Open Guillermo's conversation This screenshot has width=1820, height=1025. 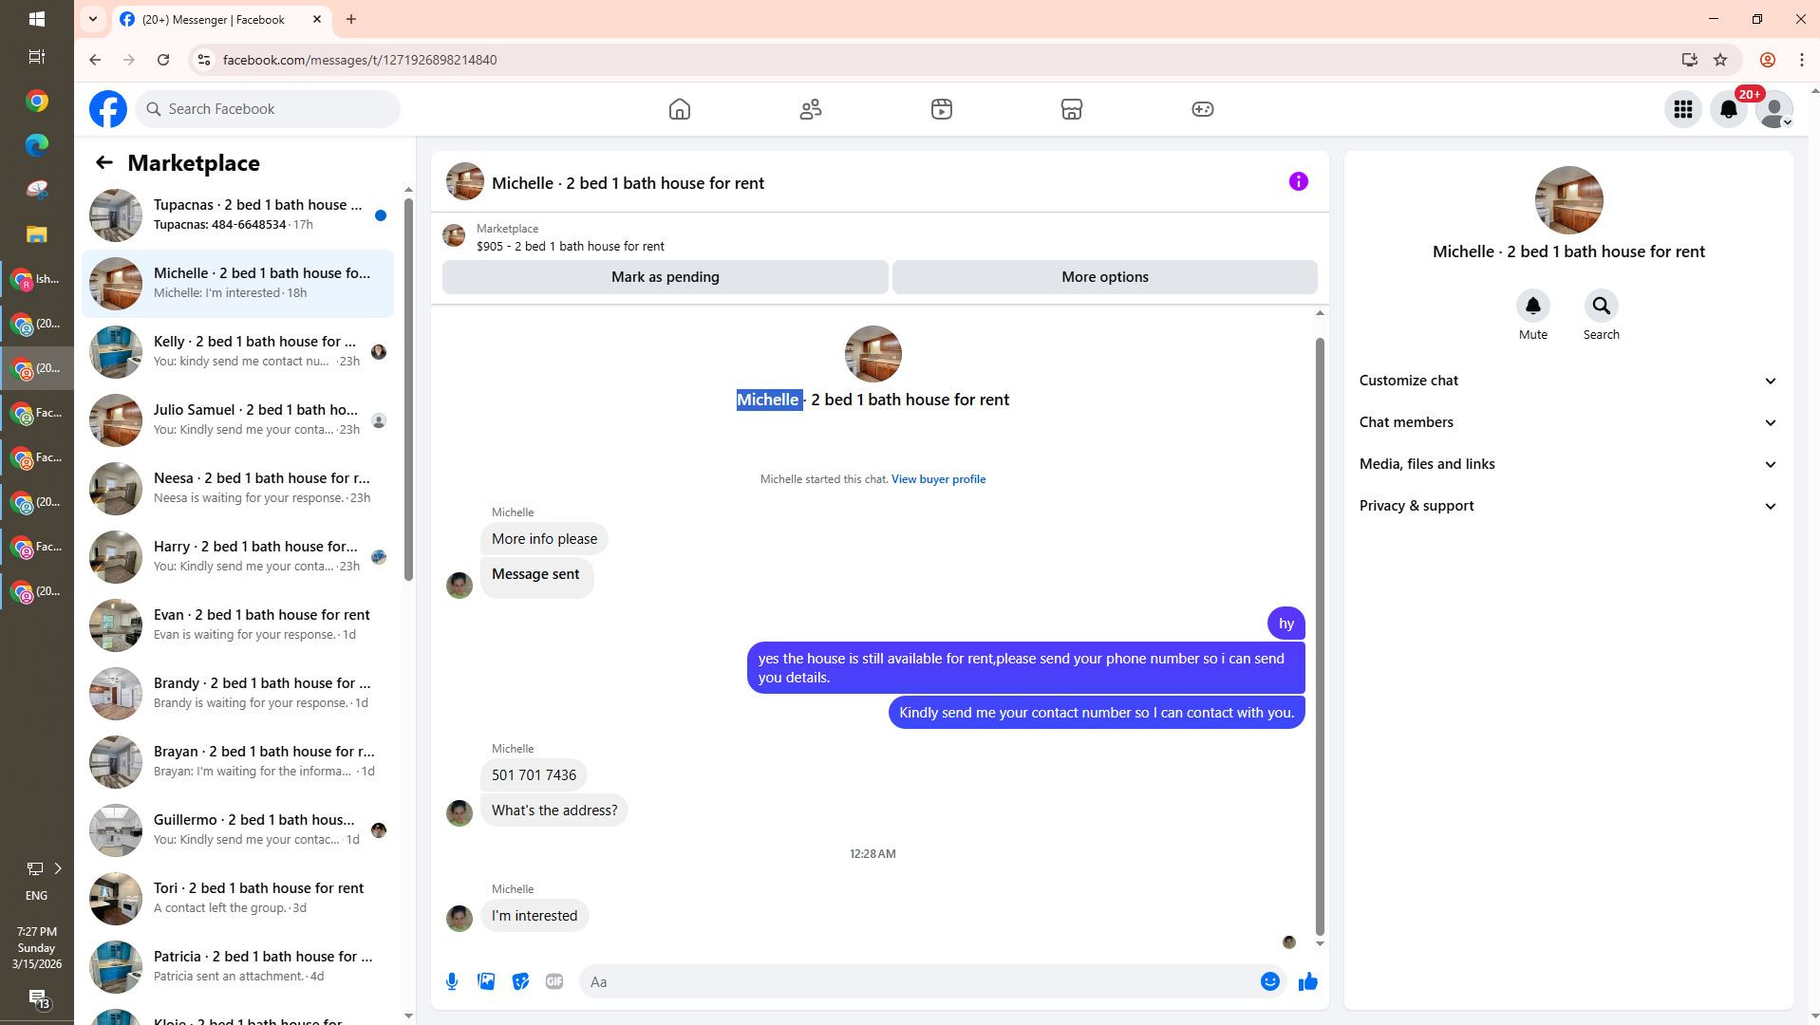click(237, 830)
